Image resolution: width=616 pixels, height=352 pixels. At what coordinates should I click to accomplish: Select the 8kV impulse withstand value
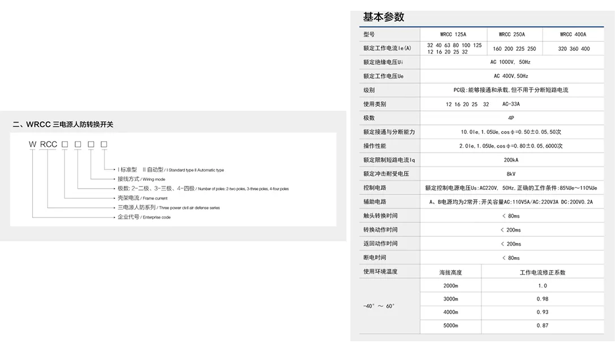pyautogui.click(x=511, y=173)
